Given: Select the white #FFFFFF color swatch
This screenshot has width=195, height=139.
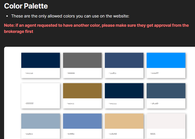Looking at the screenshot, I should pos(41,91).
